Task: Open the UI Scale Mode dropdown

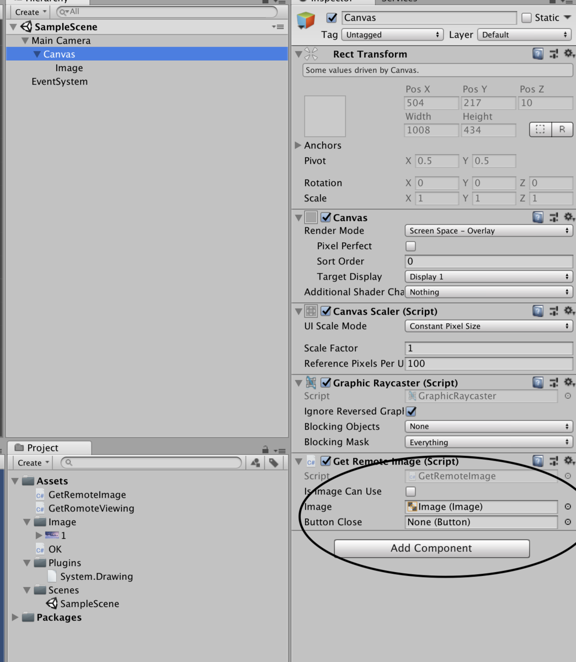Action: pyautogui.click(x=488, y=326)
